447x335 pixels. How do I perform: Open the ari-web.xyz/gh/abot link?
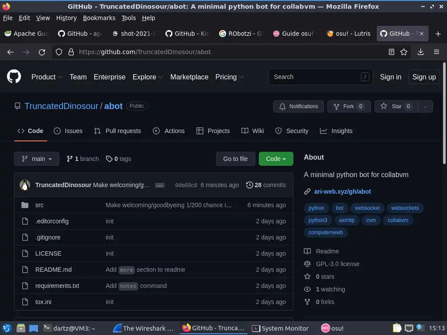342,191
